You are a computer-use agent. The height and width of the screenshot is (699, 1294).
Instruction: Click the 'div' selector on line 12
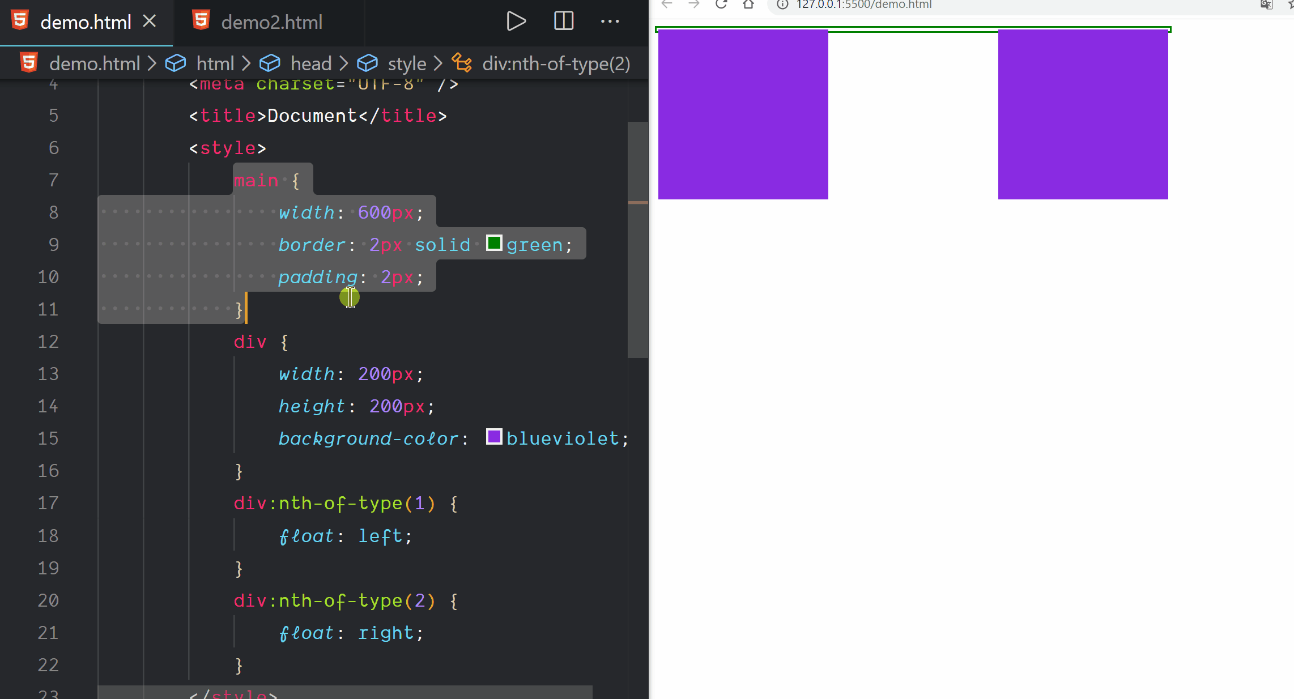250,342
